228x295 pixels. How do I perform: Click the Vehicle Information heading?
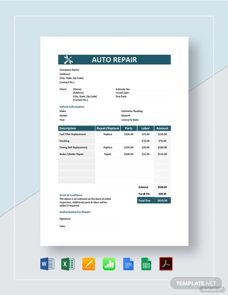(x=72, y=107)
